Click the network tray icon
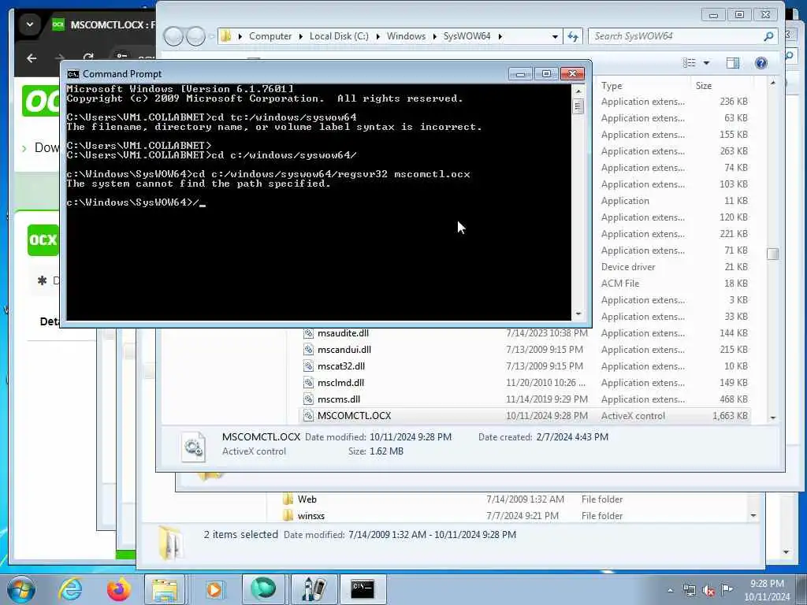Viewport: 807px width, 605px height. coord(689,591)
